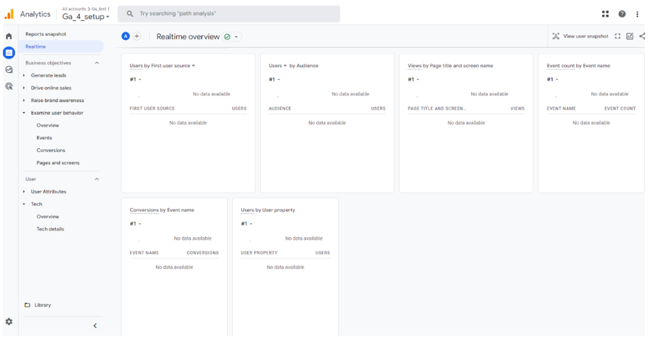The width and height of the screenshot is (649, 337).
Task: Click the Help question mark icon
Action: pyautogui.click(x=622, y=14)
